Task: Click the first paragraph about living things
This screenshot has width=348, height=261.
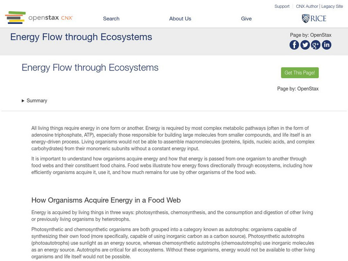Action: pos(173,138)
